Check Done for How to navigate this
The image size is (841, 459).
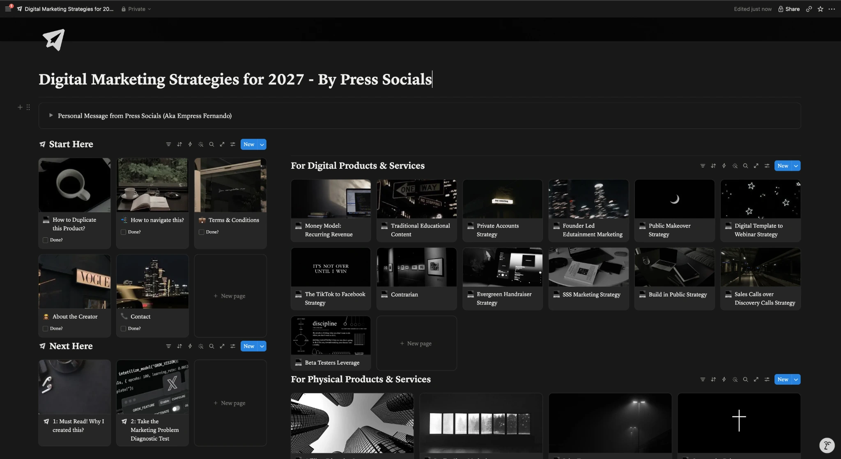coord(123,232)
